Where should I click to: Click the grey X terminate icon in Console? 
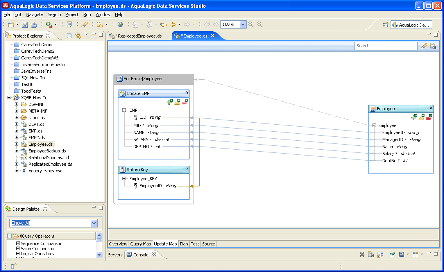point(362,254)
